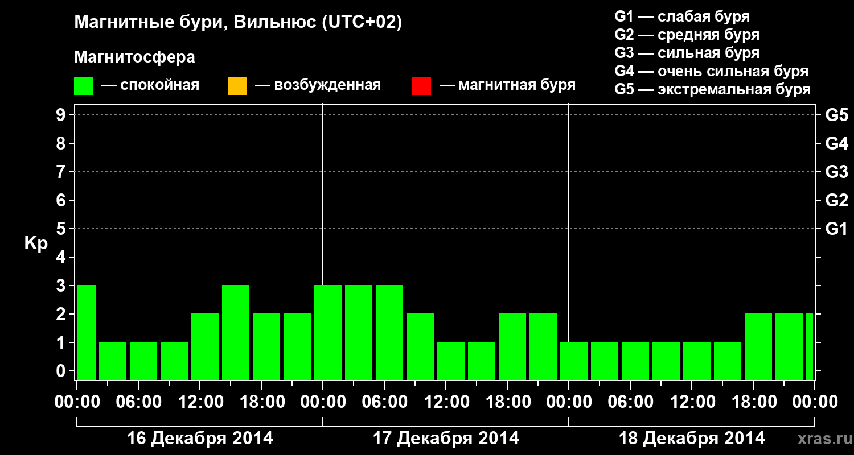
Task: Click '06:00' time label above 16 Декабря
Action: tap(138, 402)
